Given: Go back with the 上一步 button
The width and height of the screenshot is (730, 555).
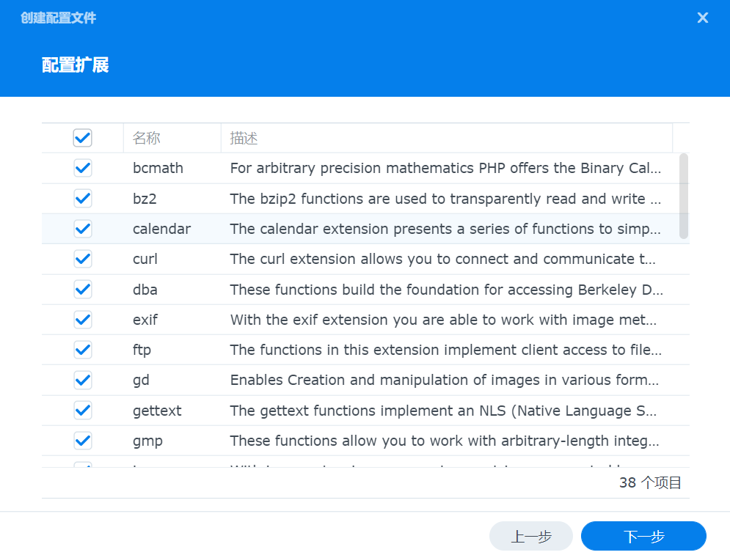Looking at the screenshot, I should point(530,536).
